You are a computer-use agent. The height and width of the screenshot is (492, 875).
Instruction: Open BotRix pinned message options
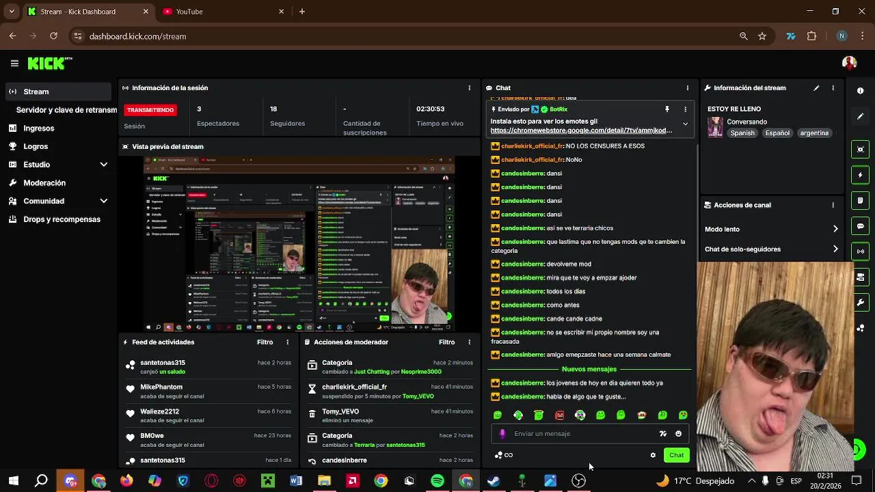coord(685,109)
